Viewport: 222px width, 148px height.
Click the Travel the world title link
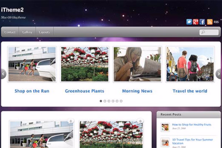click(x=190, y=91)
